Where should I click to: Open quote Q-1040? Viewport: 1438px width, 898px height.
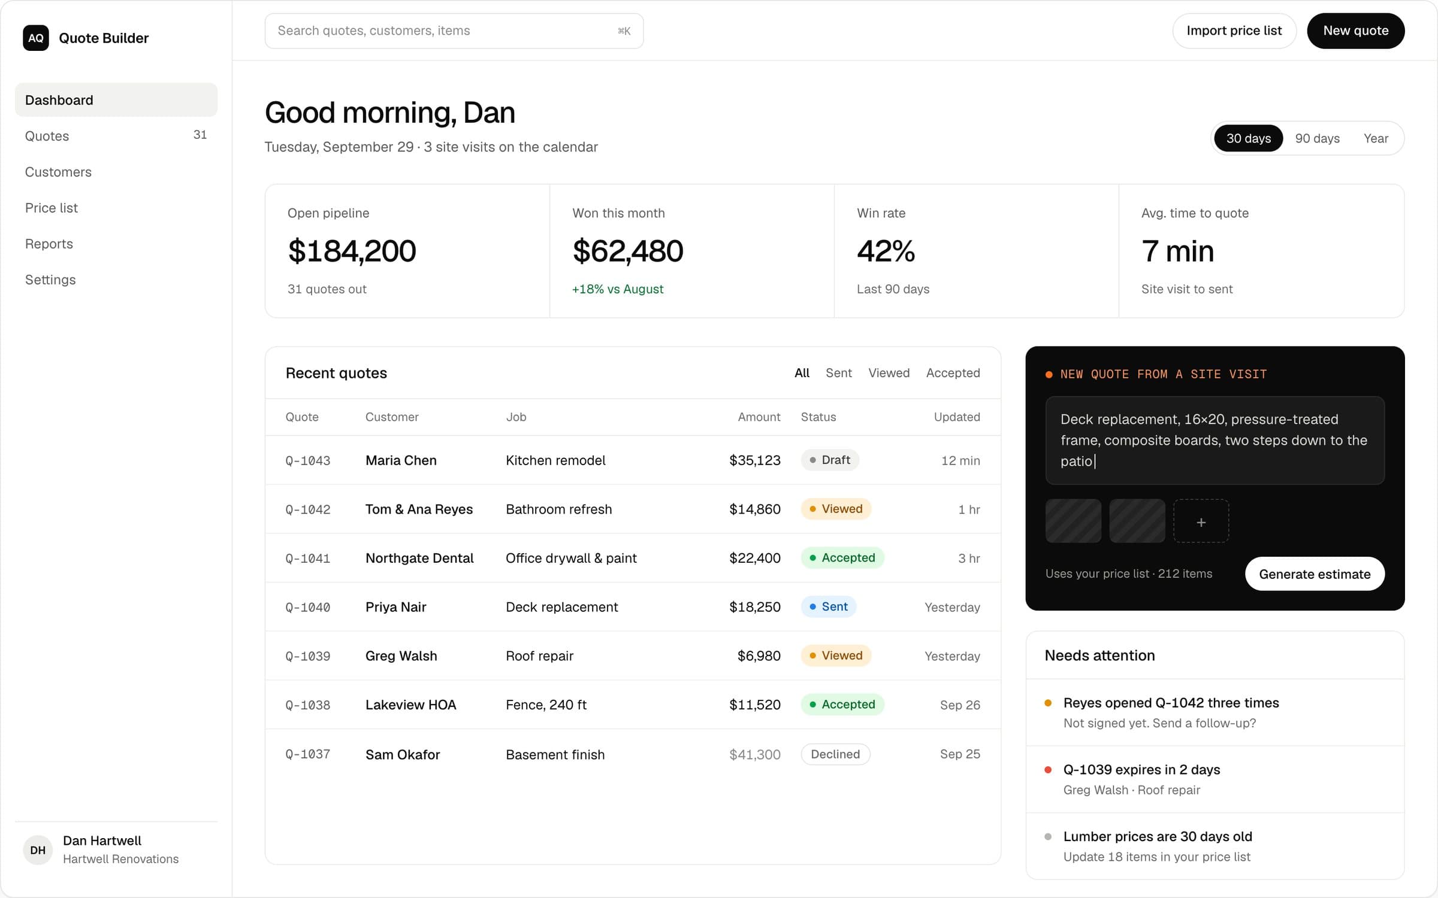pyautogui.click(x=307, y=607)
